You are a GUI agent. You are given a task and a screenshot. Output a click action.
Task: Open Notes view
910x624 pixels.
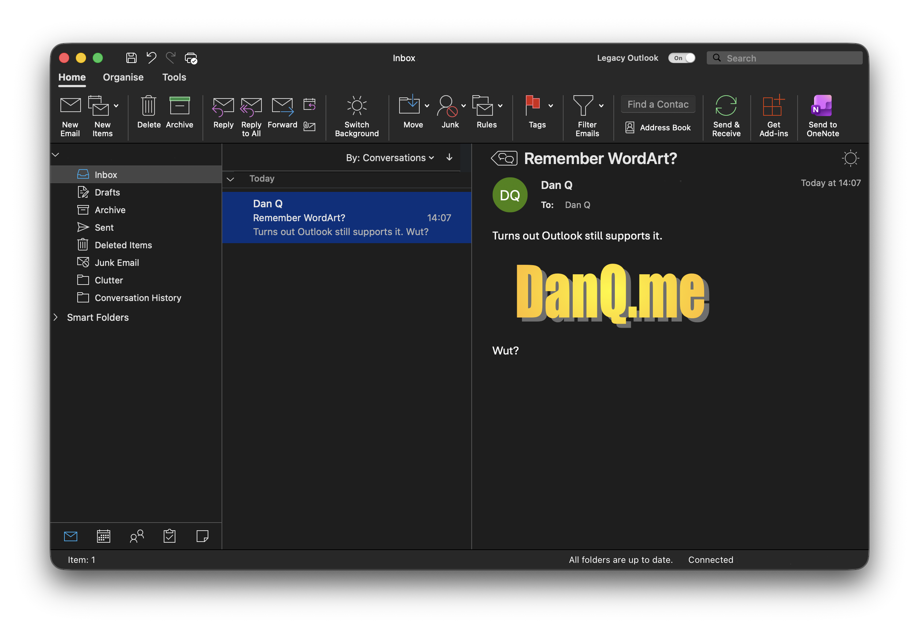[203, 536]
